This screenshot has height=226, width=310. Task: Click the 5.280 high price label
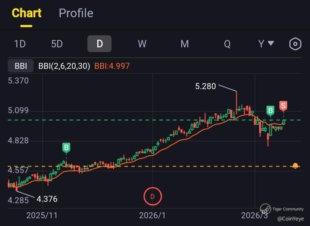[205, 86]
